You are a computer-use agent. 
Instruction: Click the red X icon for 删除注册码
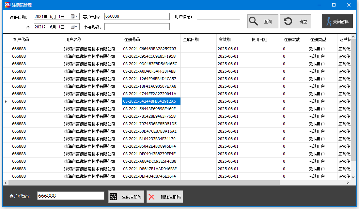[151, 197]
